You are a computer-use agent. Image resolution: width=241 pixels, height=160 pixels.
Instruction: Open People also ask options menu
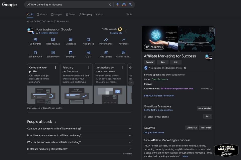pos(55,122)
